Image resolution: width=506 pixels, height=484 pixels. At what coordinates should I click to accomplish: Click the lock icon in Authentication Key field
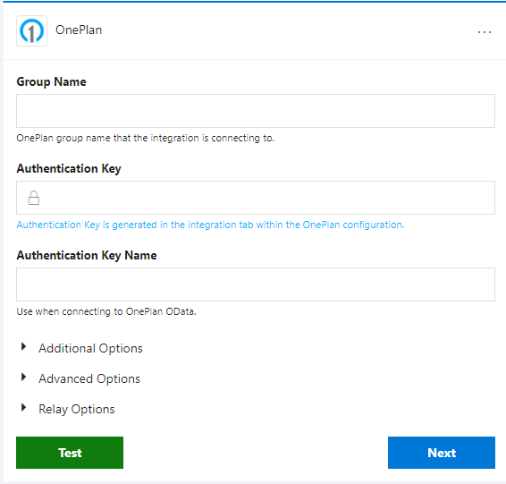(34, 198)
